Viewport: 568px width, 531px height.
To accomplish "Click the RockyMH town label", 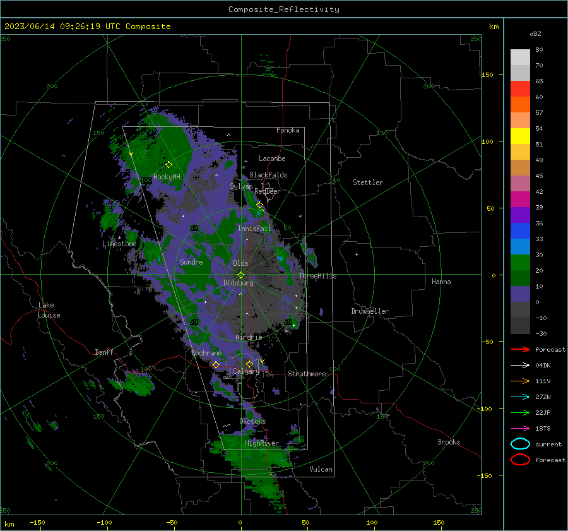I will coord(167,177).
